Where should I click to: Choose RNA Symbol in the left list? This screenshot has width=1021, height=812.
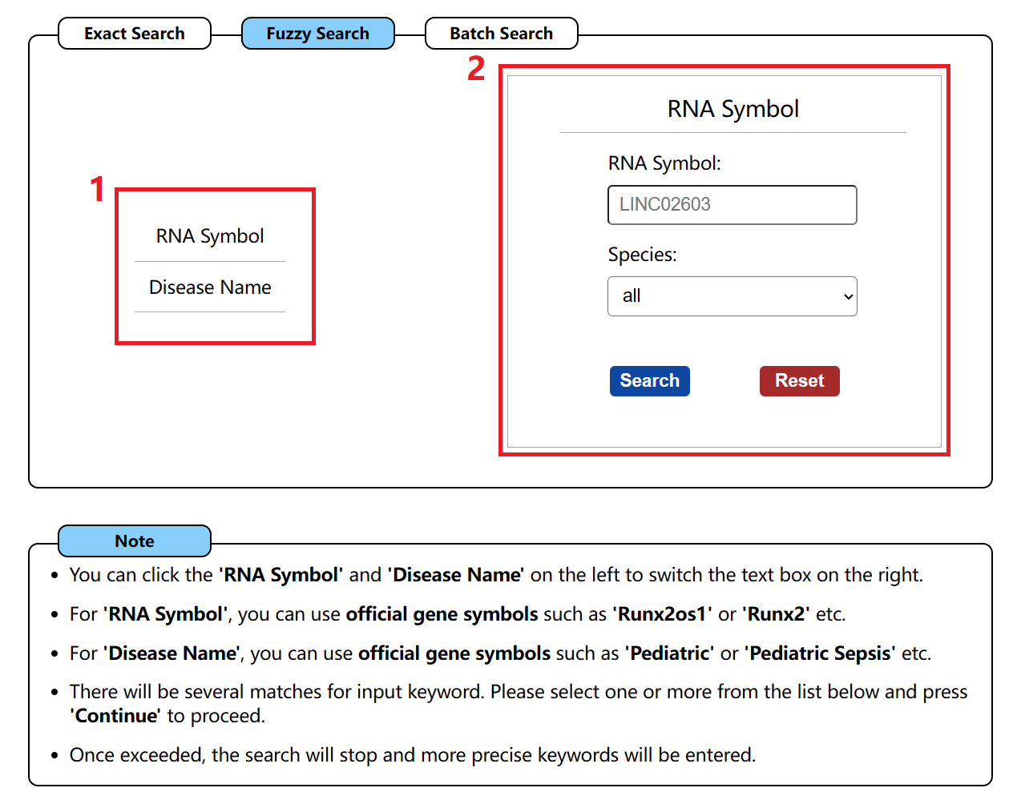click(x=210, y=236)
